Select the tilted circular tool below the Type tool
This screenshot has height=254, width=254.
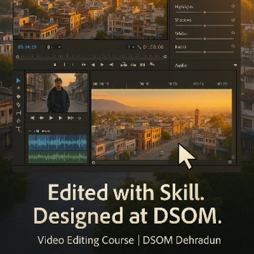pos(18,121)
